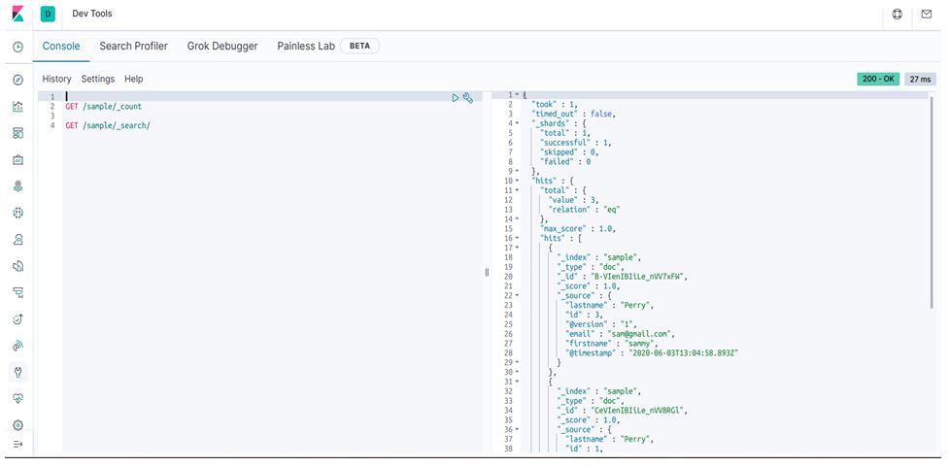Click the Kibana logo
This screenshot has height=467, width=949.
pos(17,15)
